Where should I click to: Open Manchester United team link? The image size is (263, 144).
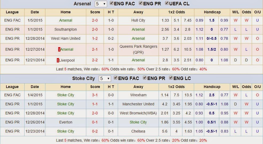coord(138,104)
